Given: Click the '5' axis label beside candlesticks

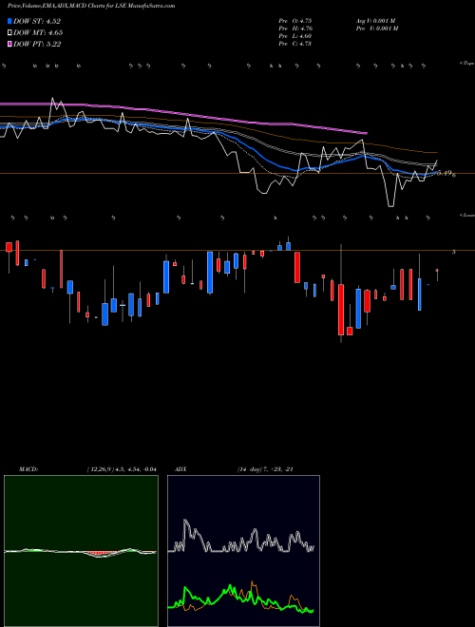Looking at the screenshot, I should (453, 252).
